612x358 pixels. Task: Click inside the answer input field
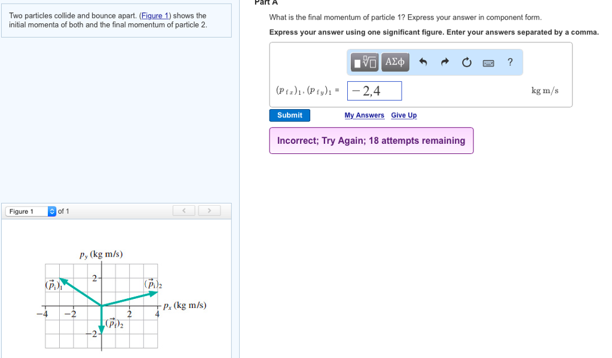coord(374,91)
